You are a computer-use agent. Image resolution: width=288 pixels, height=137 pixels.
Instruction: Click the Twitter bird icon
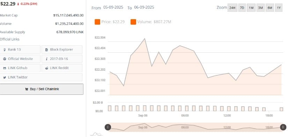coord(5,77)
